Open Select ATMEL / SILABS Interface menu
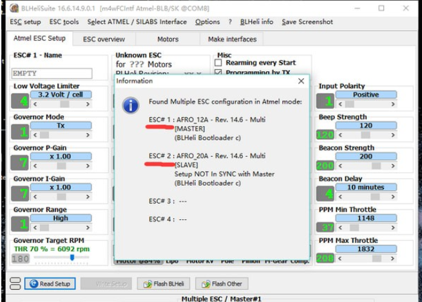Screen dimensions: 422x302 pyautogui.click(x=137, y=22)
